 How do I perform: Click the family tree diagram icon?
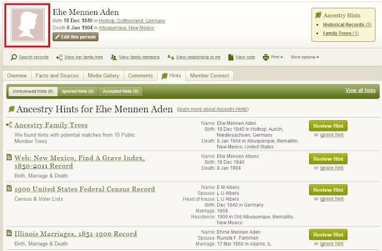[x=60, y=57]
